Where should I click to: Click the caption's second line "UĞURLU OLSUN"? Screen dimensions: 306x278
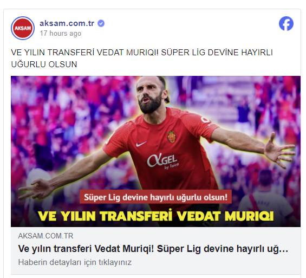pos(44,64)
